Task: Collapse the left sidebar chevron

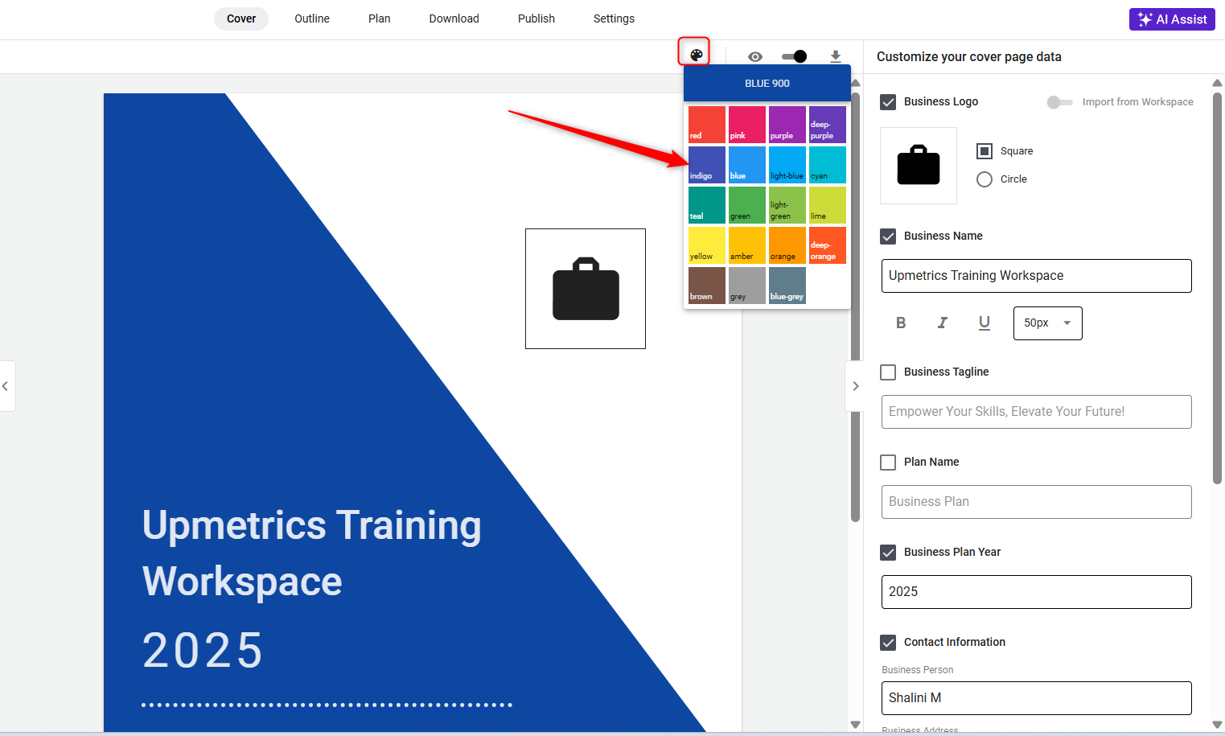Action: pyautogui.click(x=6, y=386)
